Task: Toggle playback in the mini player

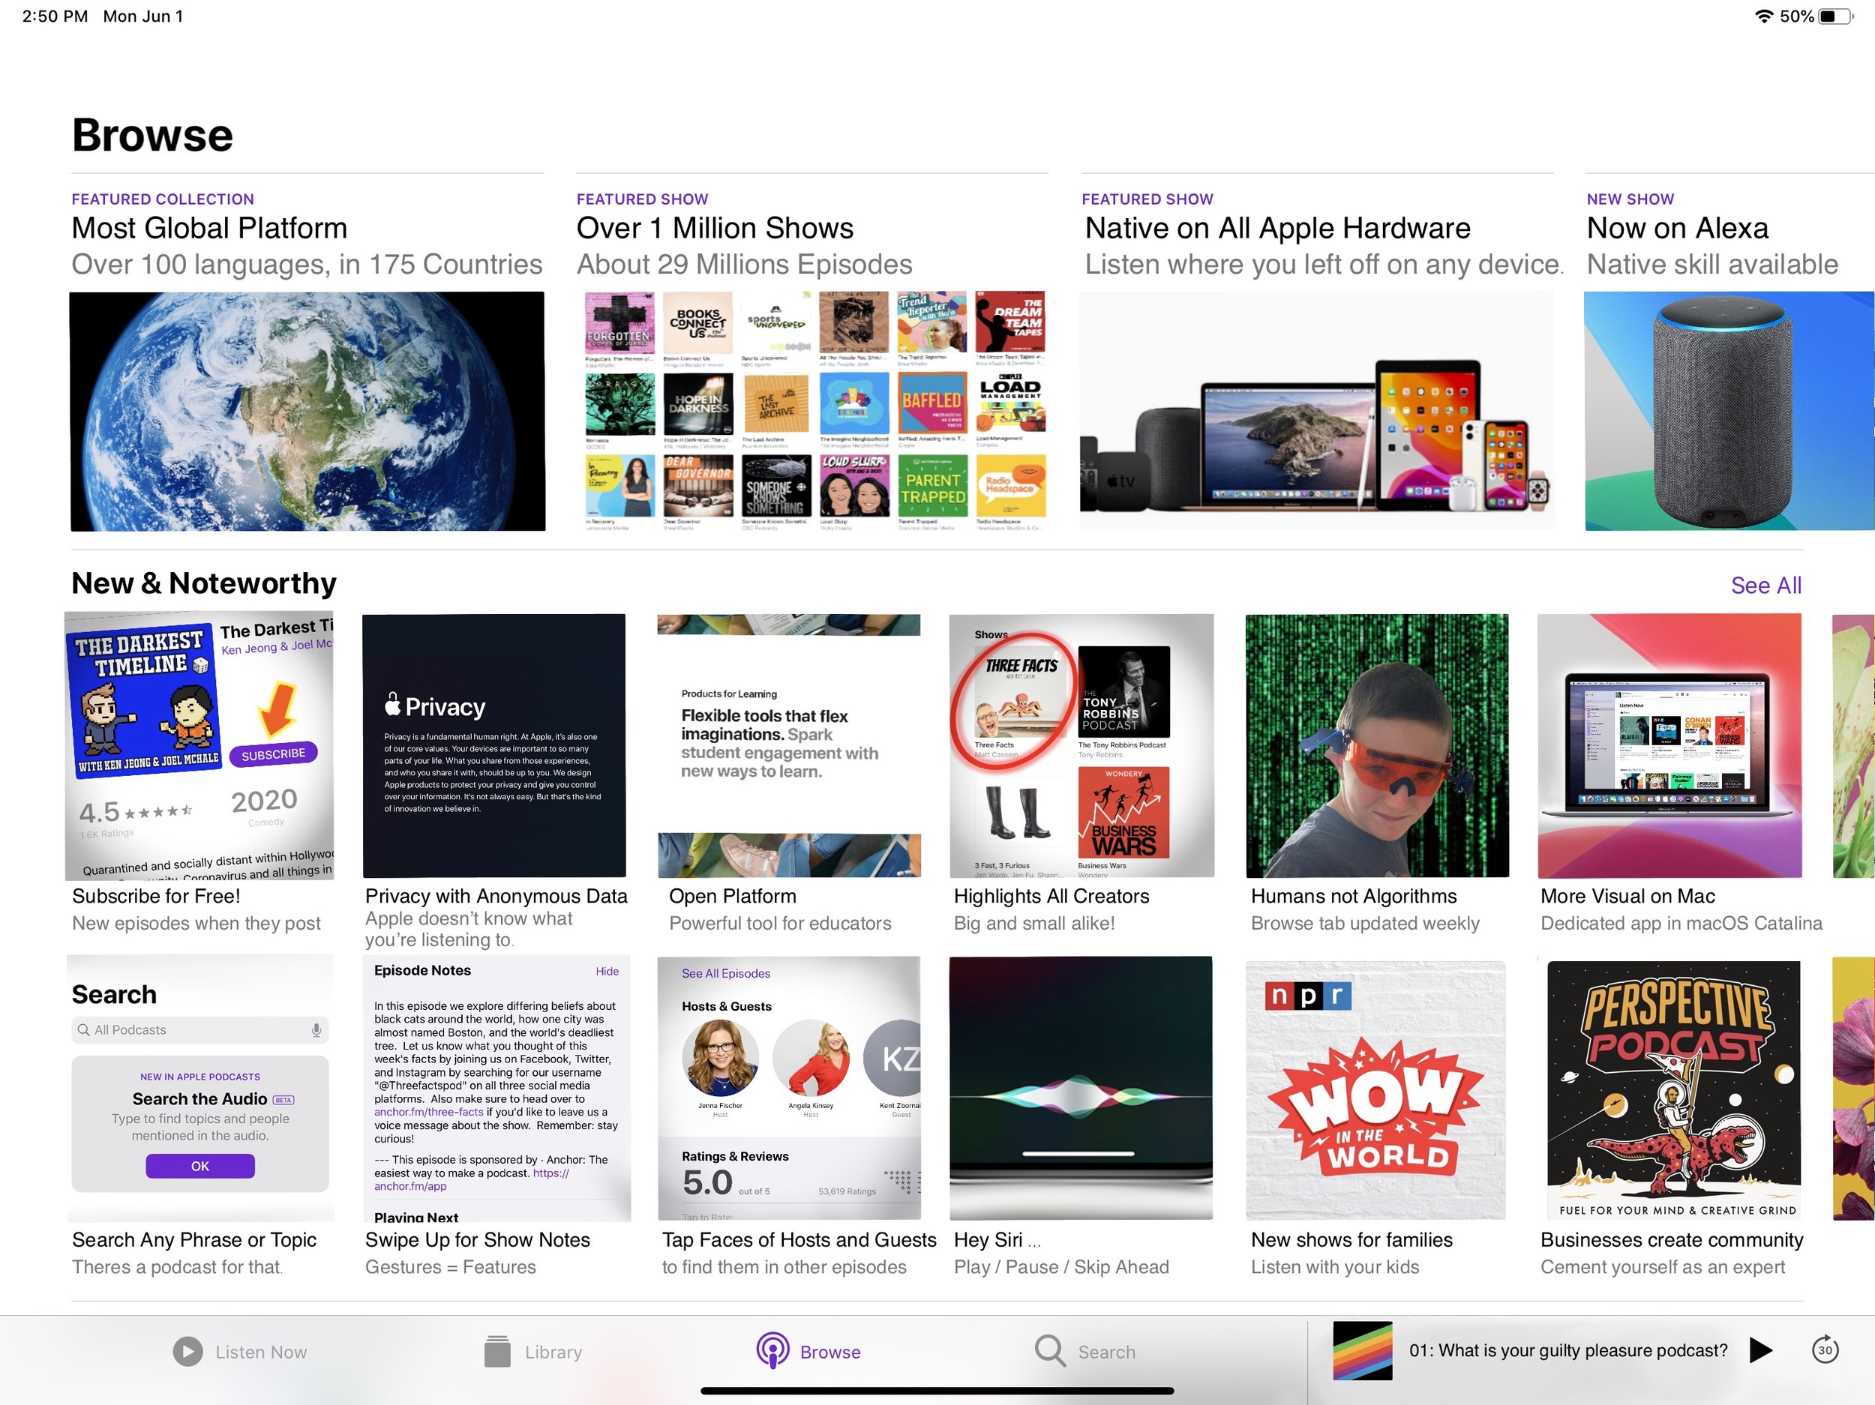Action: (x=1760, y=1351)
